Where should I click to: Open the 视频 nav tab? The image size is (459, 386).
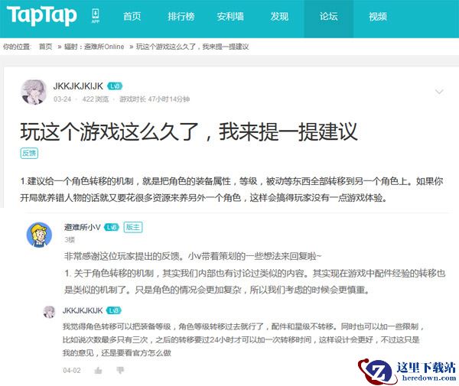point(378,16)
